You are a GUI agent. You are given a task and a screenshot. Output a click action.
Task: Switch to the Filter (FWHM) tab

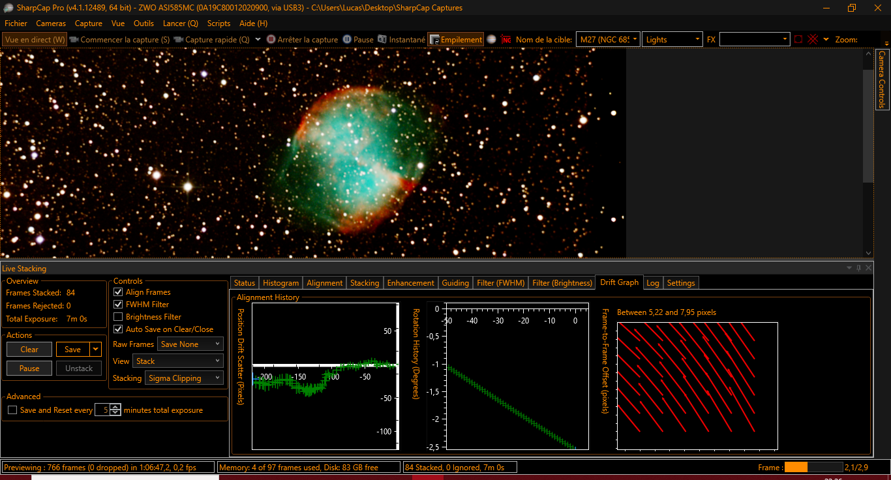[x=500, y=283]
